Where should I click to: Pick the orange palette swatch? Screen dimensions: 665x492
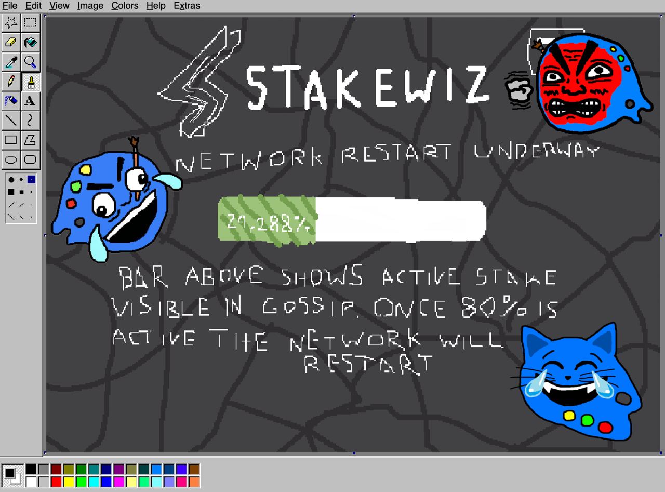[194, 482]
